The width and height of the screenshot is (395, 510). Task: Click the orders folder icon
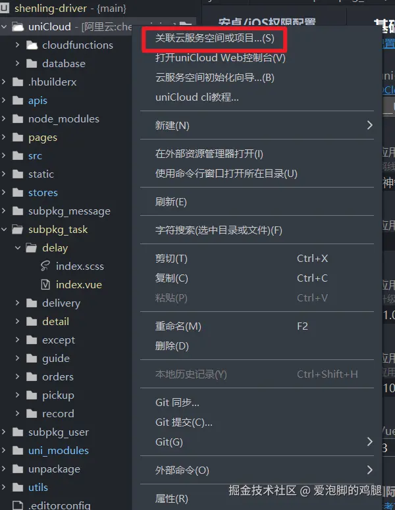click(32, 376)
